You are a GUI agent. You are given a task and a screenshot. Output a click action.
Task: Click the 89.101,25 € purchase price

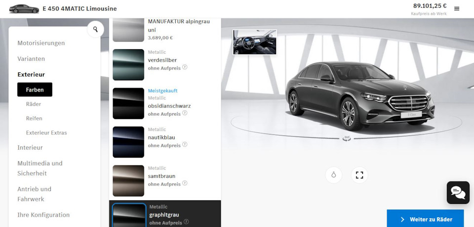tap(430, 6)
